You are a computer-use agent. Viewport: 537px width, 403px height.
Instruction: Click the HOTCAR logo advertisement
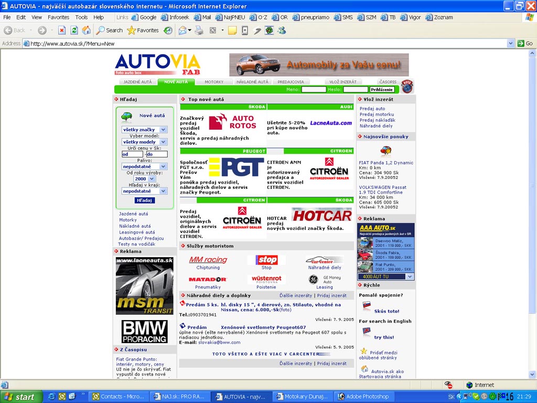(x=322, y=216)
